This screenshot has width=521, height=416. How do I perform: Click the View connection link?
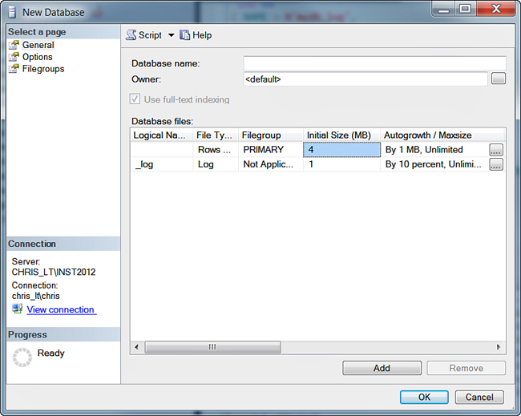pos(60,309)
